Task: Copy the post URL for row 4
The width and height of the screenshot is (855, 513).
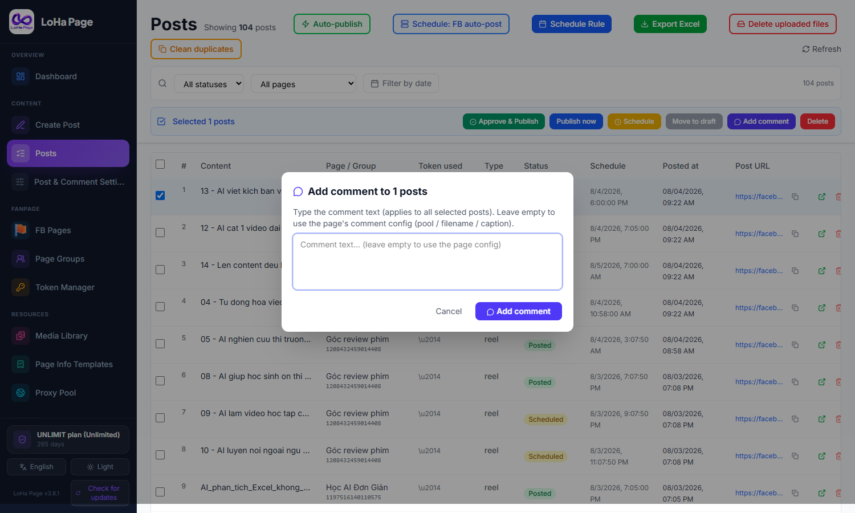Action: (x=795, y=308)
